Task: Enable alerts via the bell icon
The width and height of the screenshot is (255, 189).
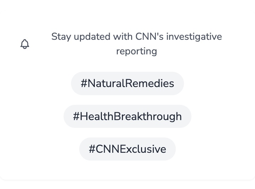Action: (25, 44)
